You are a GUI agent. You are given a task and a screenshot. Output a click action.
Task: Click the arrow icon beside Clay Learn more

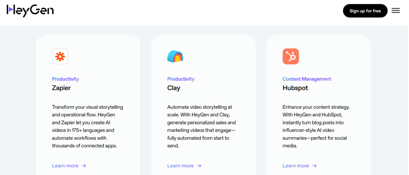coord(199,165)
